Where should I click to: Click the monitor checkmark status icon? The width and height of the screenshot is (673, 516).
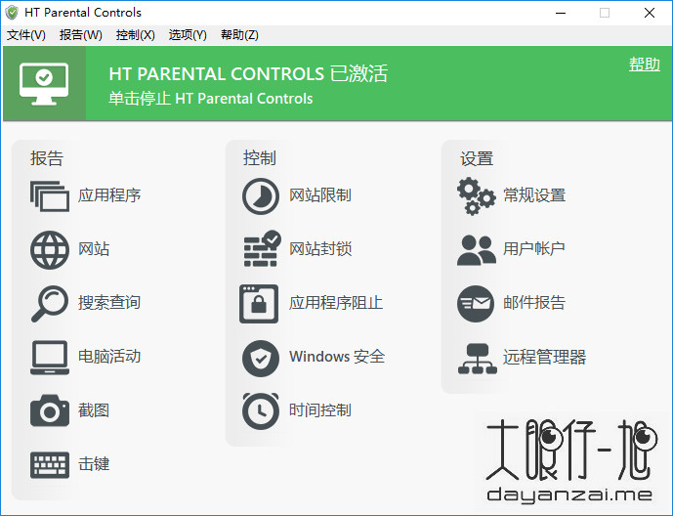[x=44, y=84]
